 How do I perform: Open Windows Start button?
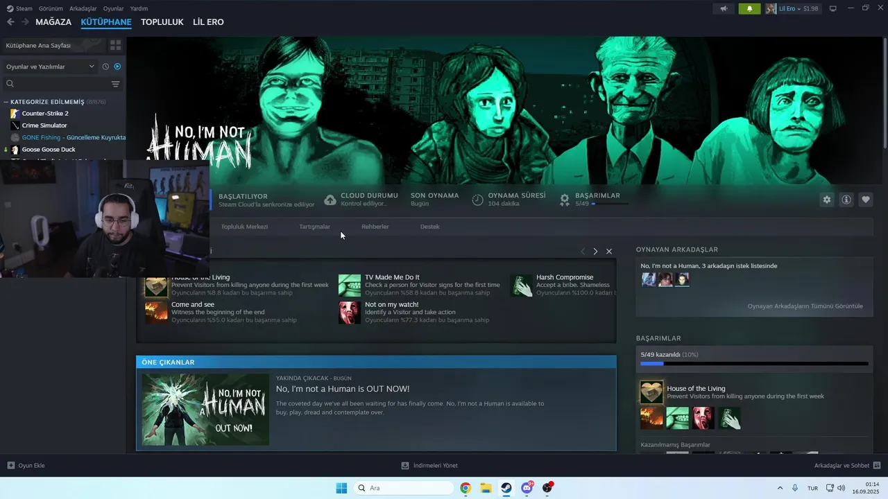[341, 488]
